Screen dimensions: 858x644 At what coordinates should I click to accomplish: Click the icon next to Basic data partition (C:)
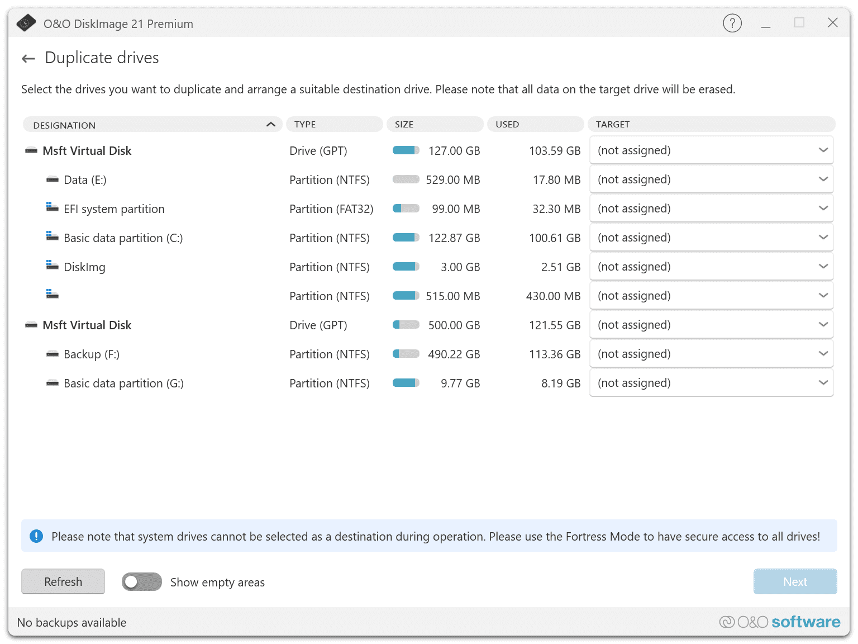pyautogui.click(x=53, y=236)
